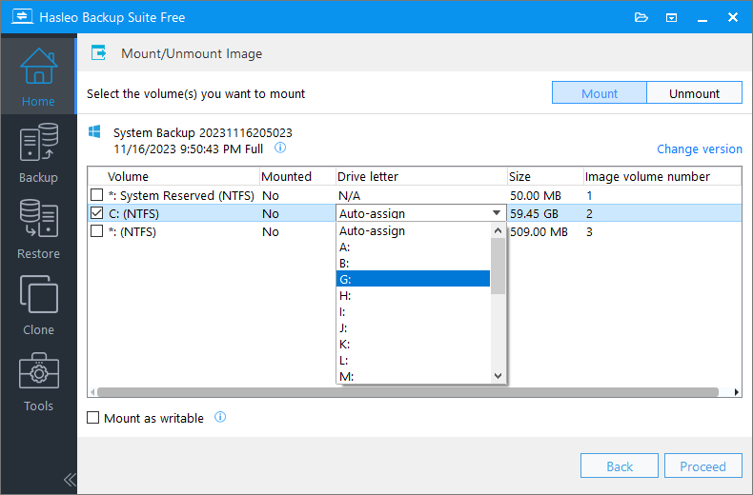The width and height of the screenshot is (753, 495).
Task: Show info about Mount as writable
Action: (220, 417)
